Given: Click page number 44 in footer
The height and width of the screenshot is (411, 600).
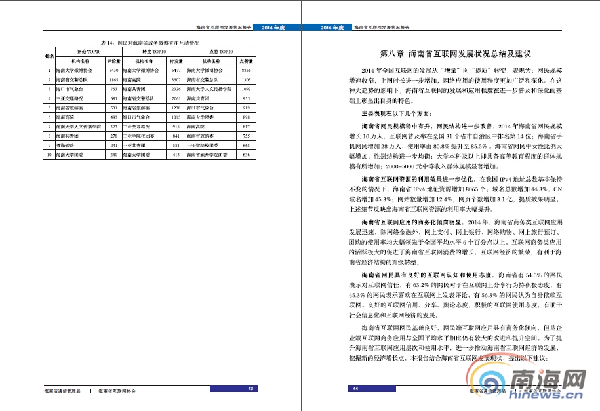Looking at the screenshot, I should point(354,389).
